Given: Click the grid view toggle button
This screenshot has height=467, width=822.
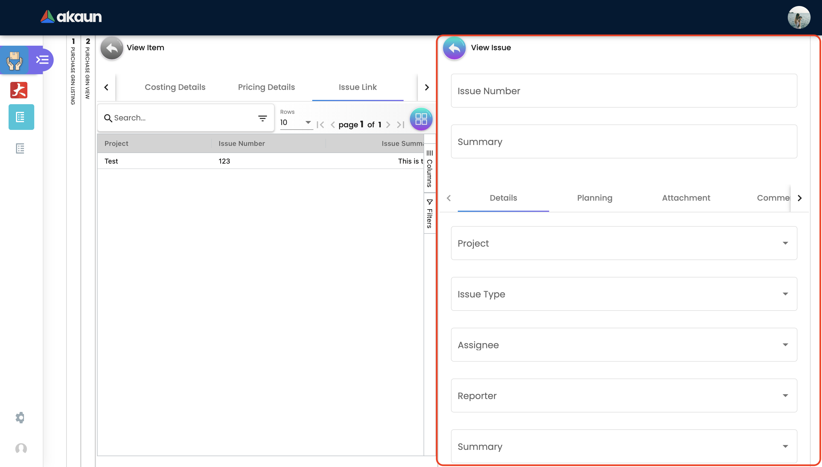Looking at the screenshot, I should (421, 119).
